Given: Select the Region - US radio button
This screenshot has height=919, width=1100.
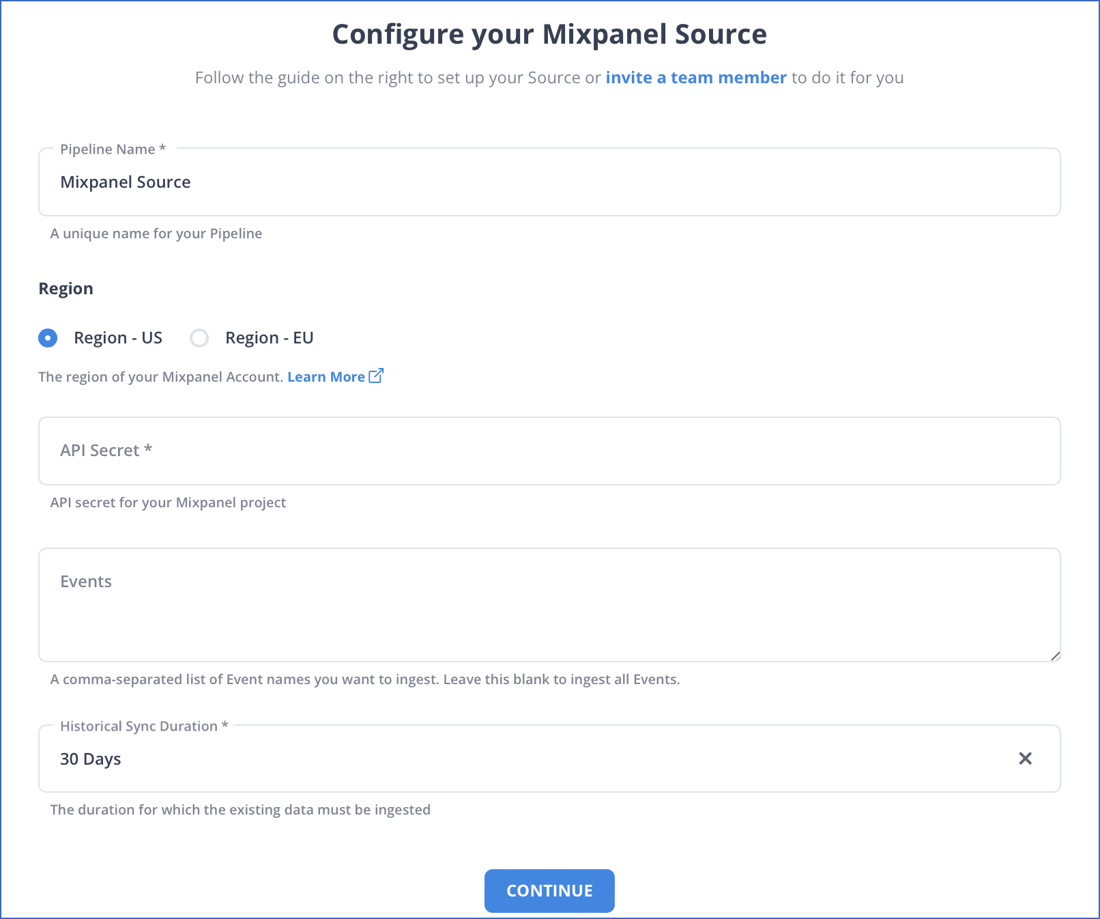Looking at the screenshot, I should click(x=48, y=337).
